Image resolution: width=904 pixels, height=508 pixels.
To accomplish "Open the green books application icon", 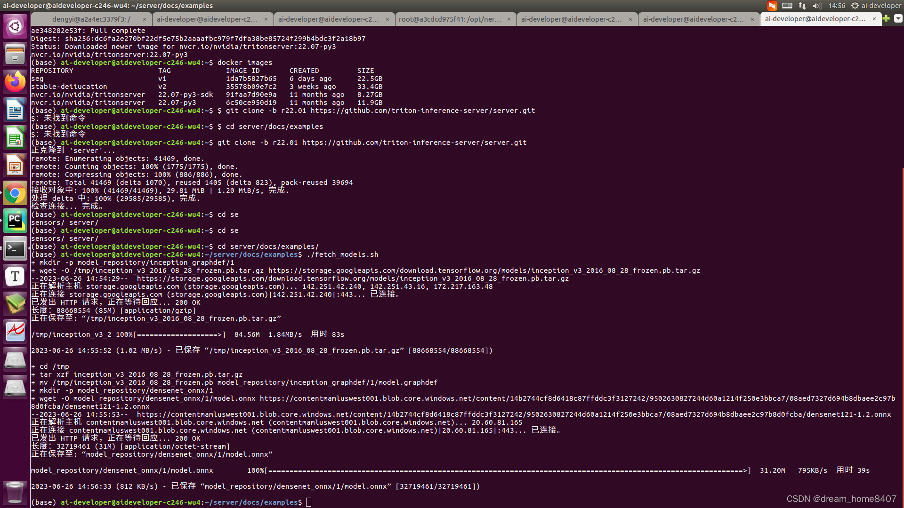I will 15,304.
